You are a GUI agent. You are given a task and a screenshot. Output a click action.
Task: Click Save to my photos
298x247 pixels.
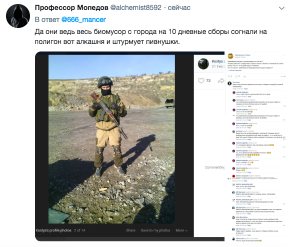(x=155, y=230)
